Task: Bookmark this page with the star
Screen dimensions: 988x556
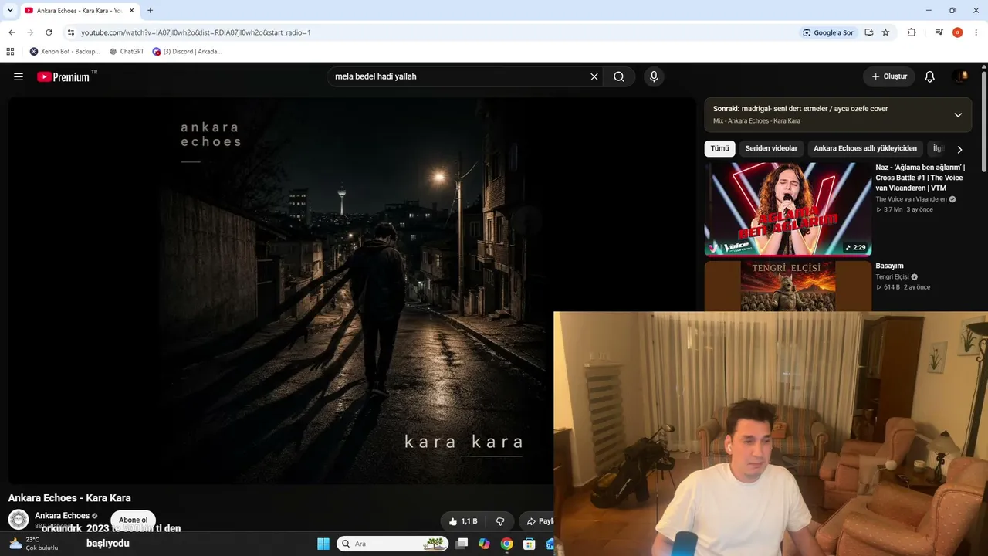Action: (885, 32)
